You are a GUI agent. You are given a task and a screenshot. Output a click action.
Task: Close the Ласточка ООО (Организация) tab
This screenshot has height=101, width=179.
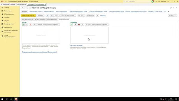45,4
